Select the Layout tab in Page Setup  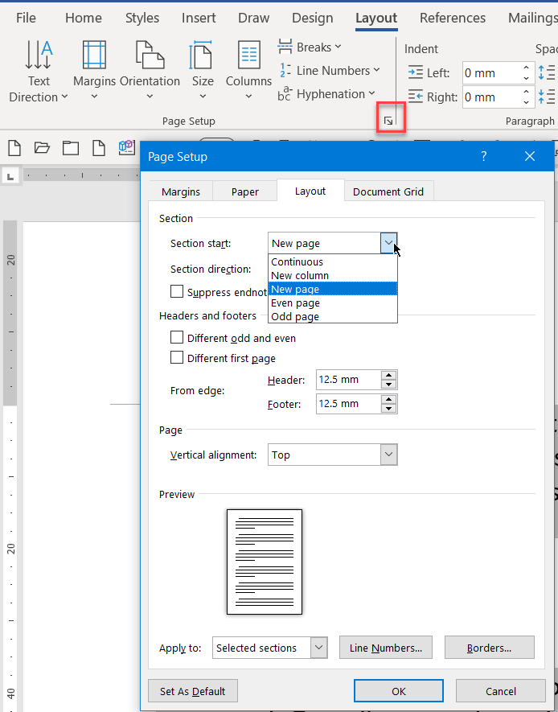[x=310, y=191]
